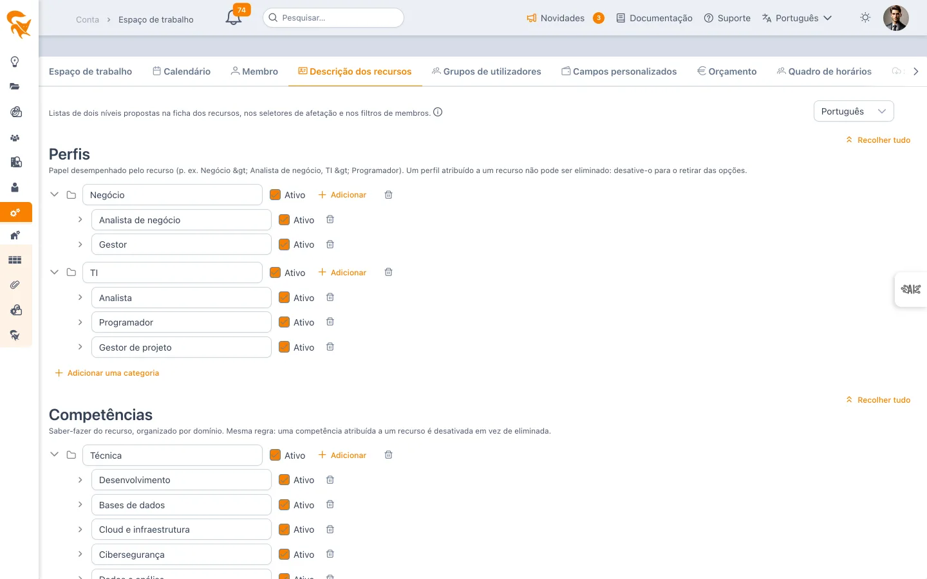The width and height of the screenshot is (927, 579).
Task: Collapse the Negócio category chevron
Action: [x=55, y=194]
